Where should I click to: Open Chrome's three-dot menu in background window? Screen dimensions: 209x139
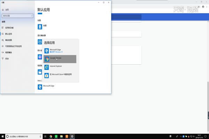tap(207, 7)
